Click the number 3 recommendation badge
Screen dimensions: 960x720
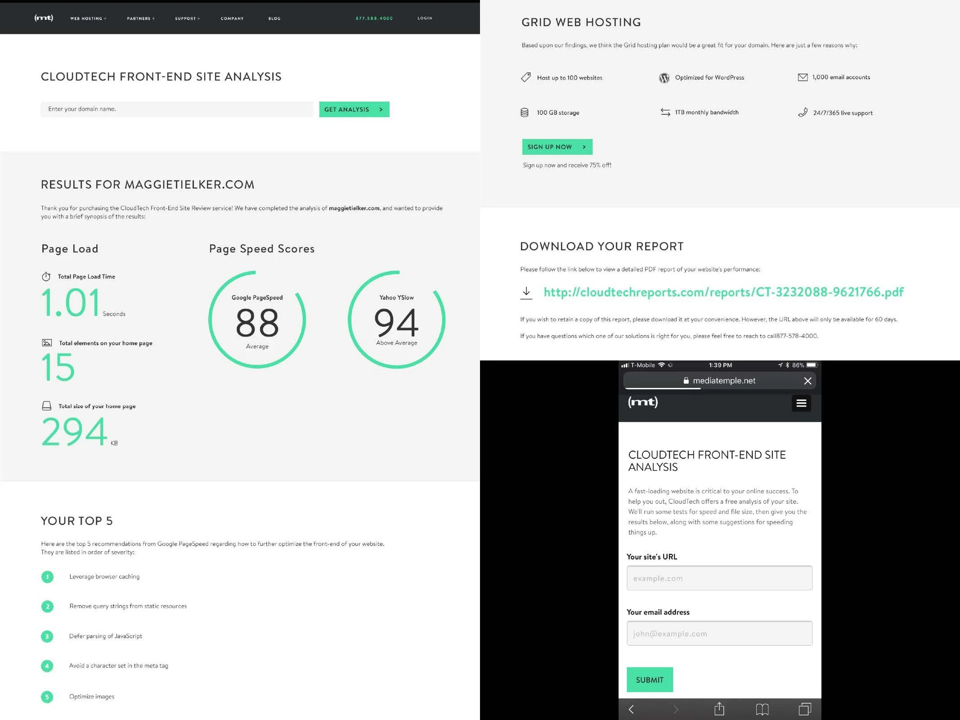(47, 636)
